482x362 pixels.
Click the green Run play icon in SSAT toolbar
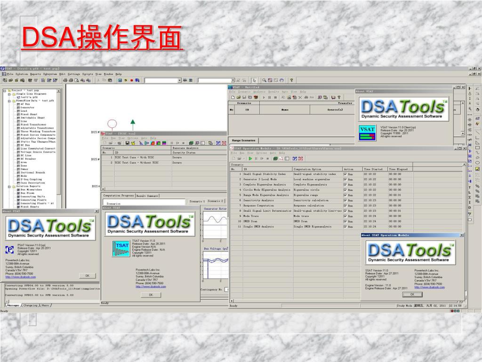(250, 158)
